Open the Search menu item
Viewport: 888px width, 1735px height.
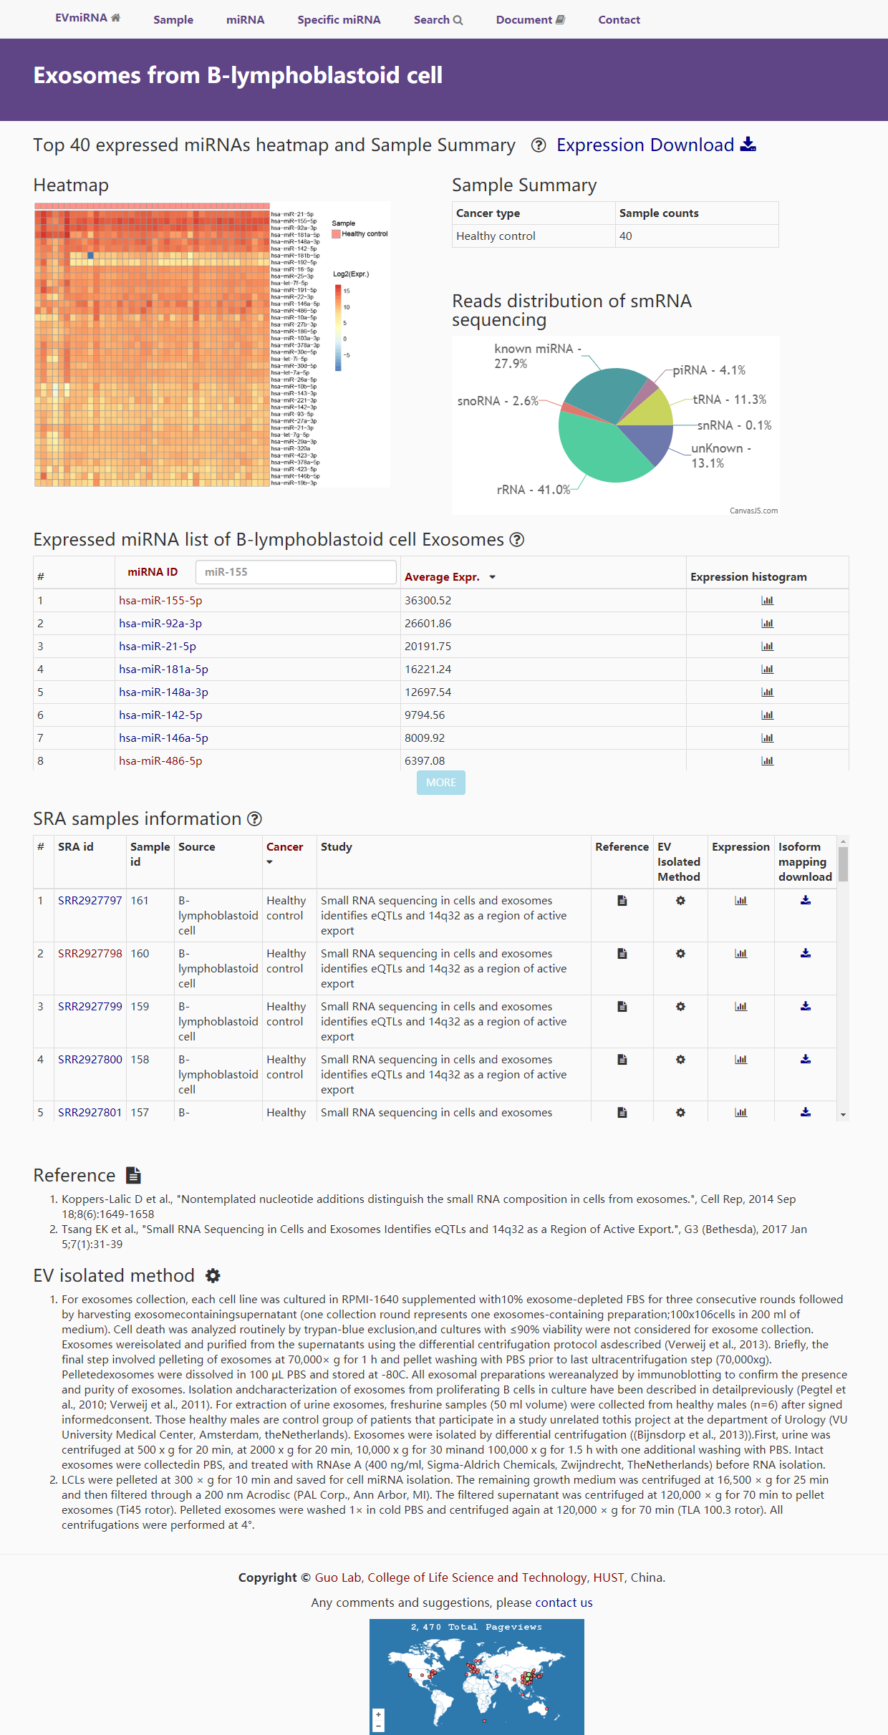(438, 19)
